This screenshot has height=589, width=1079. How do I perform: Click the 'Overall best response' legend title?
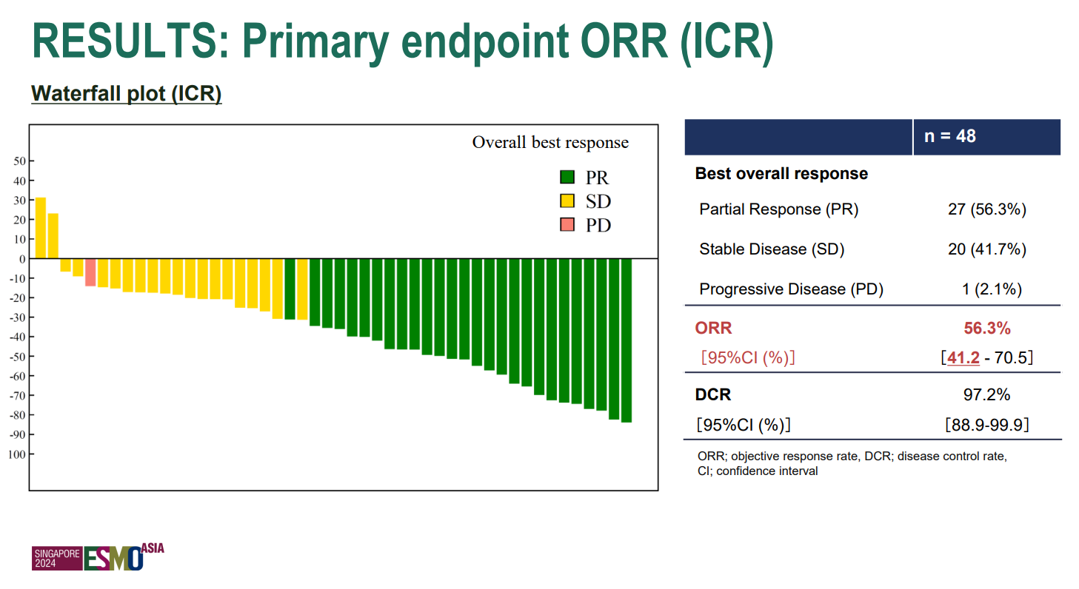pos(550,142)
